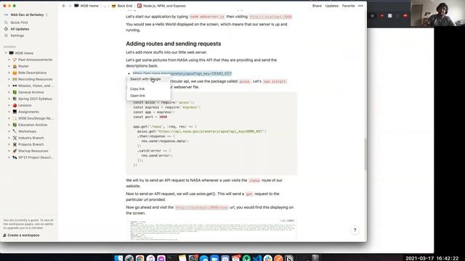The height and width of the screenshot is (261, 465).
Task: Open Launchpad from the dock
Action: (129, 258)
